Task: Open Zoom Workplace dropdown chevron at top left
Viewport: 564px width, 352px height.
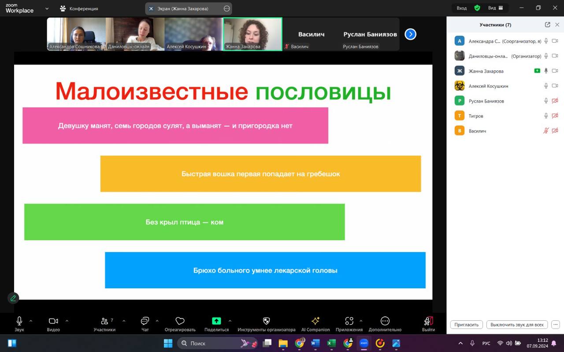Action: [x=47, y=8]
